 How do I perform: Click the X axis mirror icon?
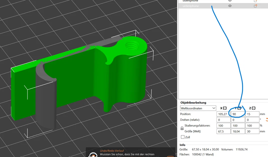225,108
